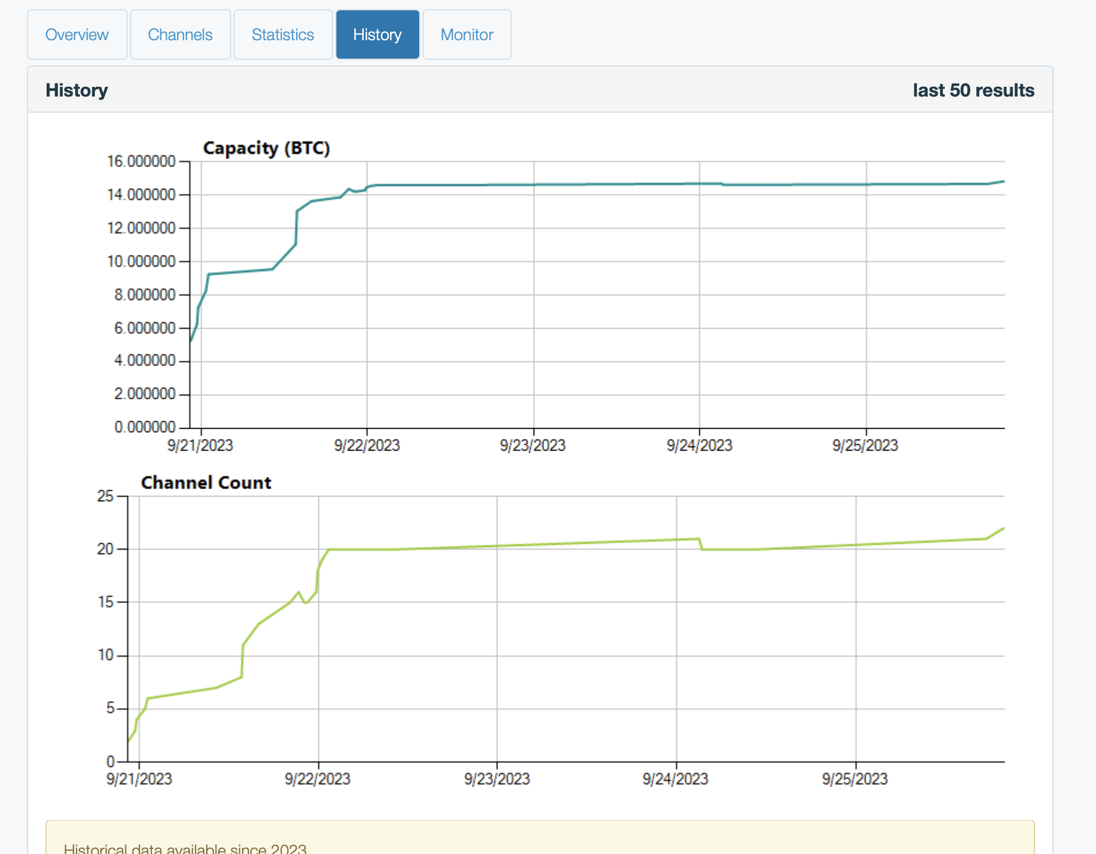The image size is (1096, 854).
Task: Switch to the Channels tab
Action: [180, 34]
